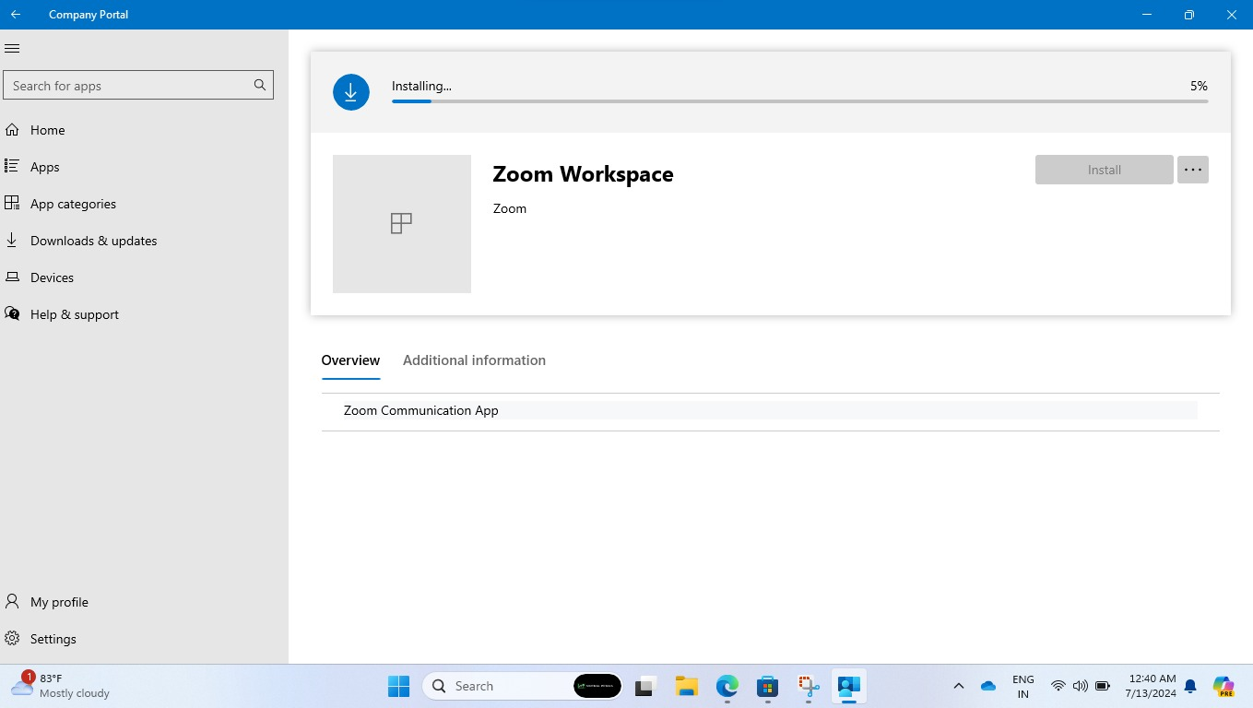Image resolution: width=1253 pixels, height=708 pixels.
Task: Click the blue download status icon
Action: point(351,92)
